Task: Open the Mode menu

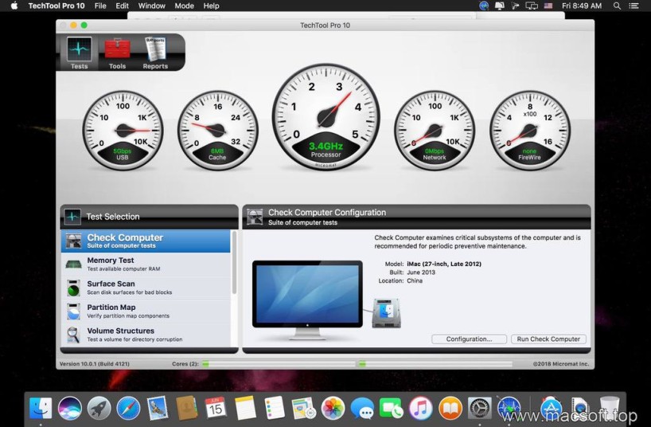Action: pyautogui.click(x=184, y=6)
